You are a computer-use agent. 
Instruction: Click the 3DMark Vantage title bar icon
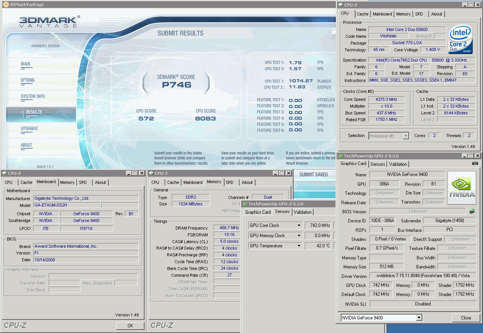click(x=6, y=5)
